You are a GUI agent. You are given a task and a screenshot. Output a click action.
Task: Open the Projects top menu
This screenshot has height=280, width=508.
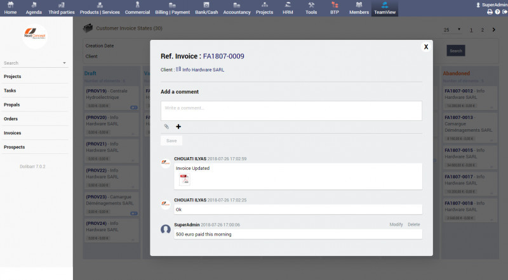pyautogui.click(x=264, y=8)
